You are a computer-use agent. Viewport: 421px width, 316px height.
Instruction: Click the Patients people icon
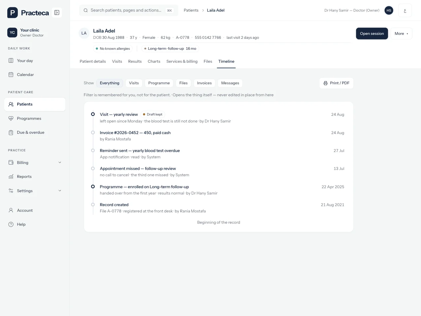tap(11, 104)
